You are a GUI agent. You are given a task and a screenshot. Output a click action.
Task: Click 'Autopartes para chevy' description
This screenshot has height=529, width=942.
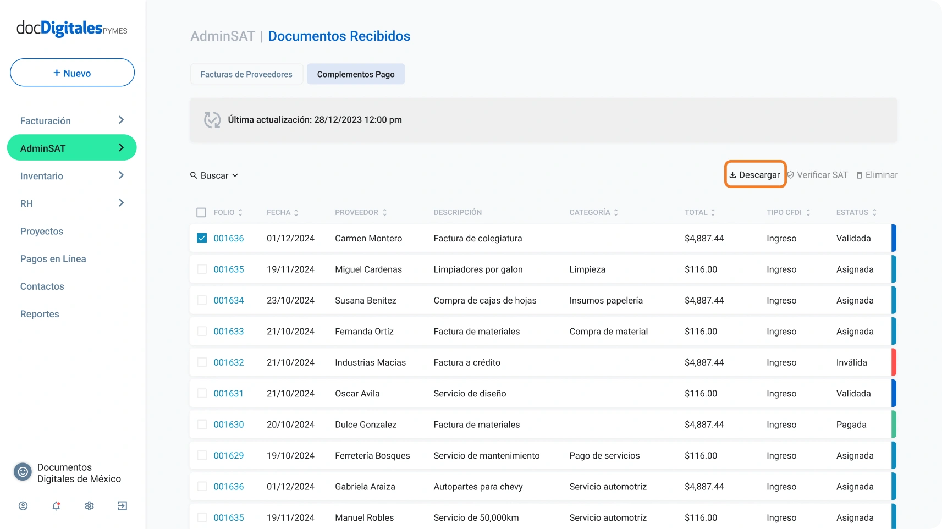[x=478, y=487]
